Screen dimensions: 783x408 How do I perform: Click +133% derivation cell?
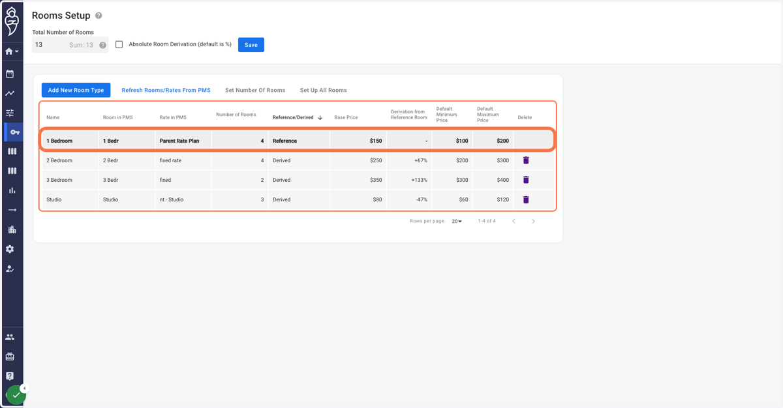click(410, 180)
